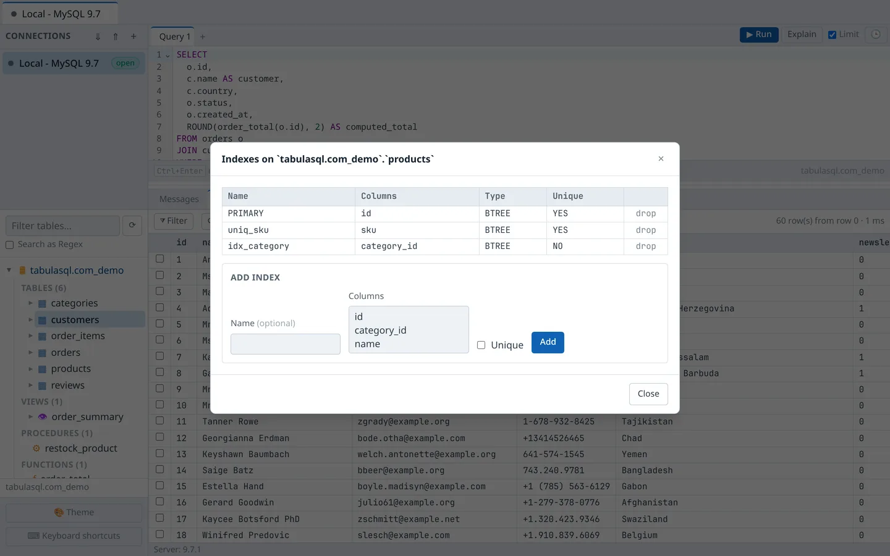Open query history clock icon
This screenshot has width=890, height=556.
pos(876,35)
